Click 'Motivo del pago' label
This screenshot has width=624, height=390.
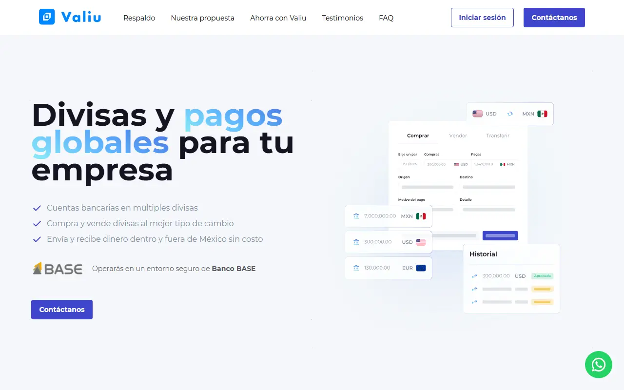[411, 200]
